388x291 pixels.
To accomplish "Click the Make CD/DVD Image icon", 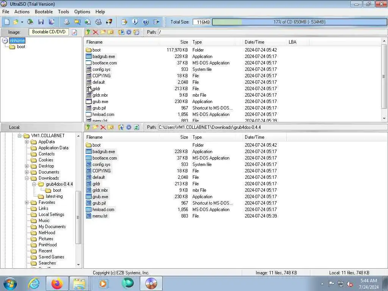I will (66, 22).
